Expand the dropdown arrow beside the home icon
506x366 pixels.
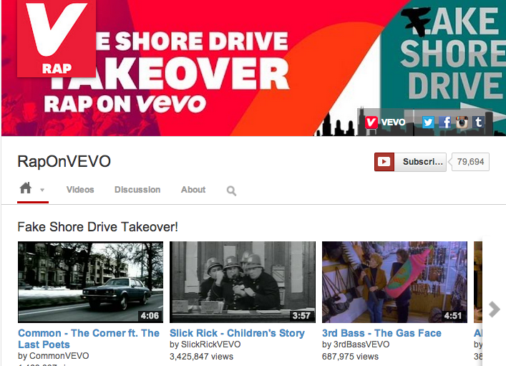[42, 190]
